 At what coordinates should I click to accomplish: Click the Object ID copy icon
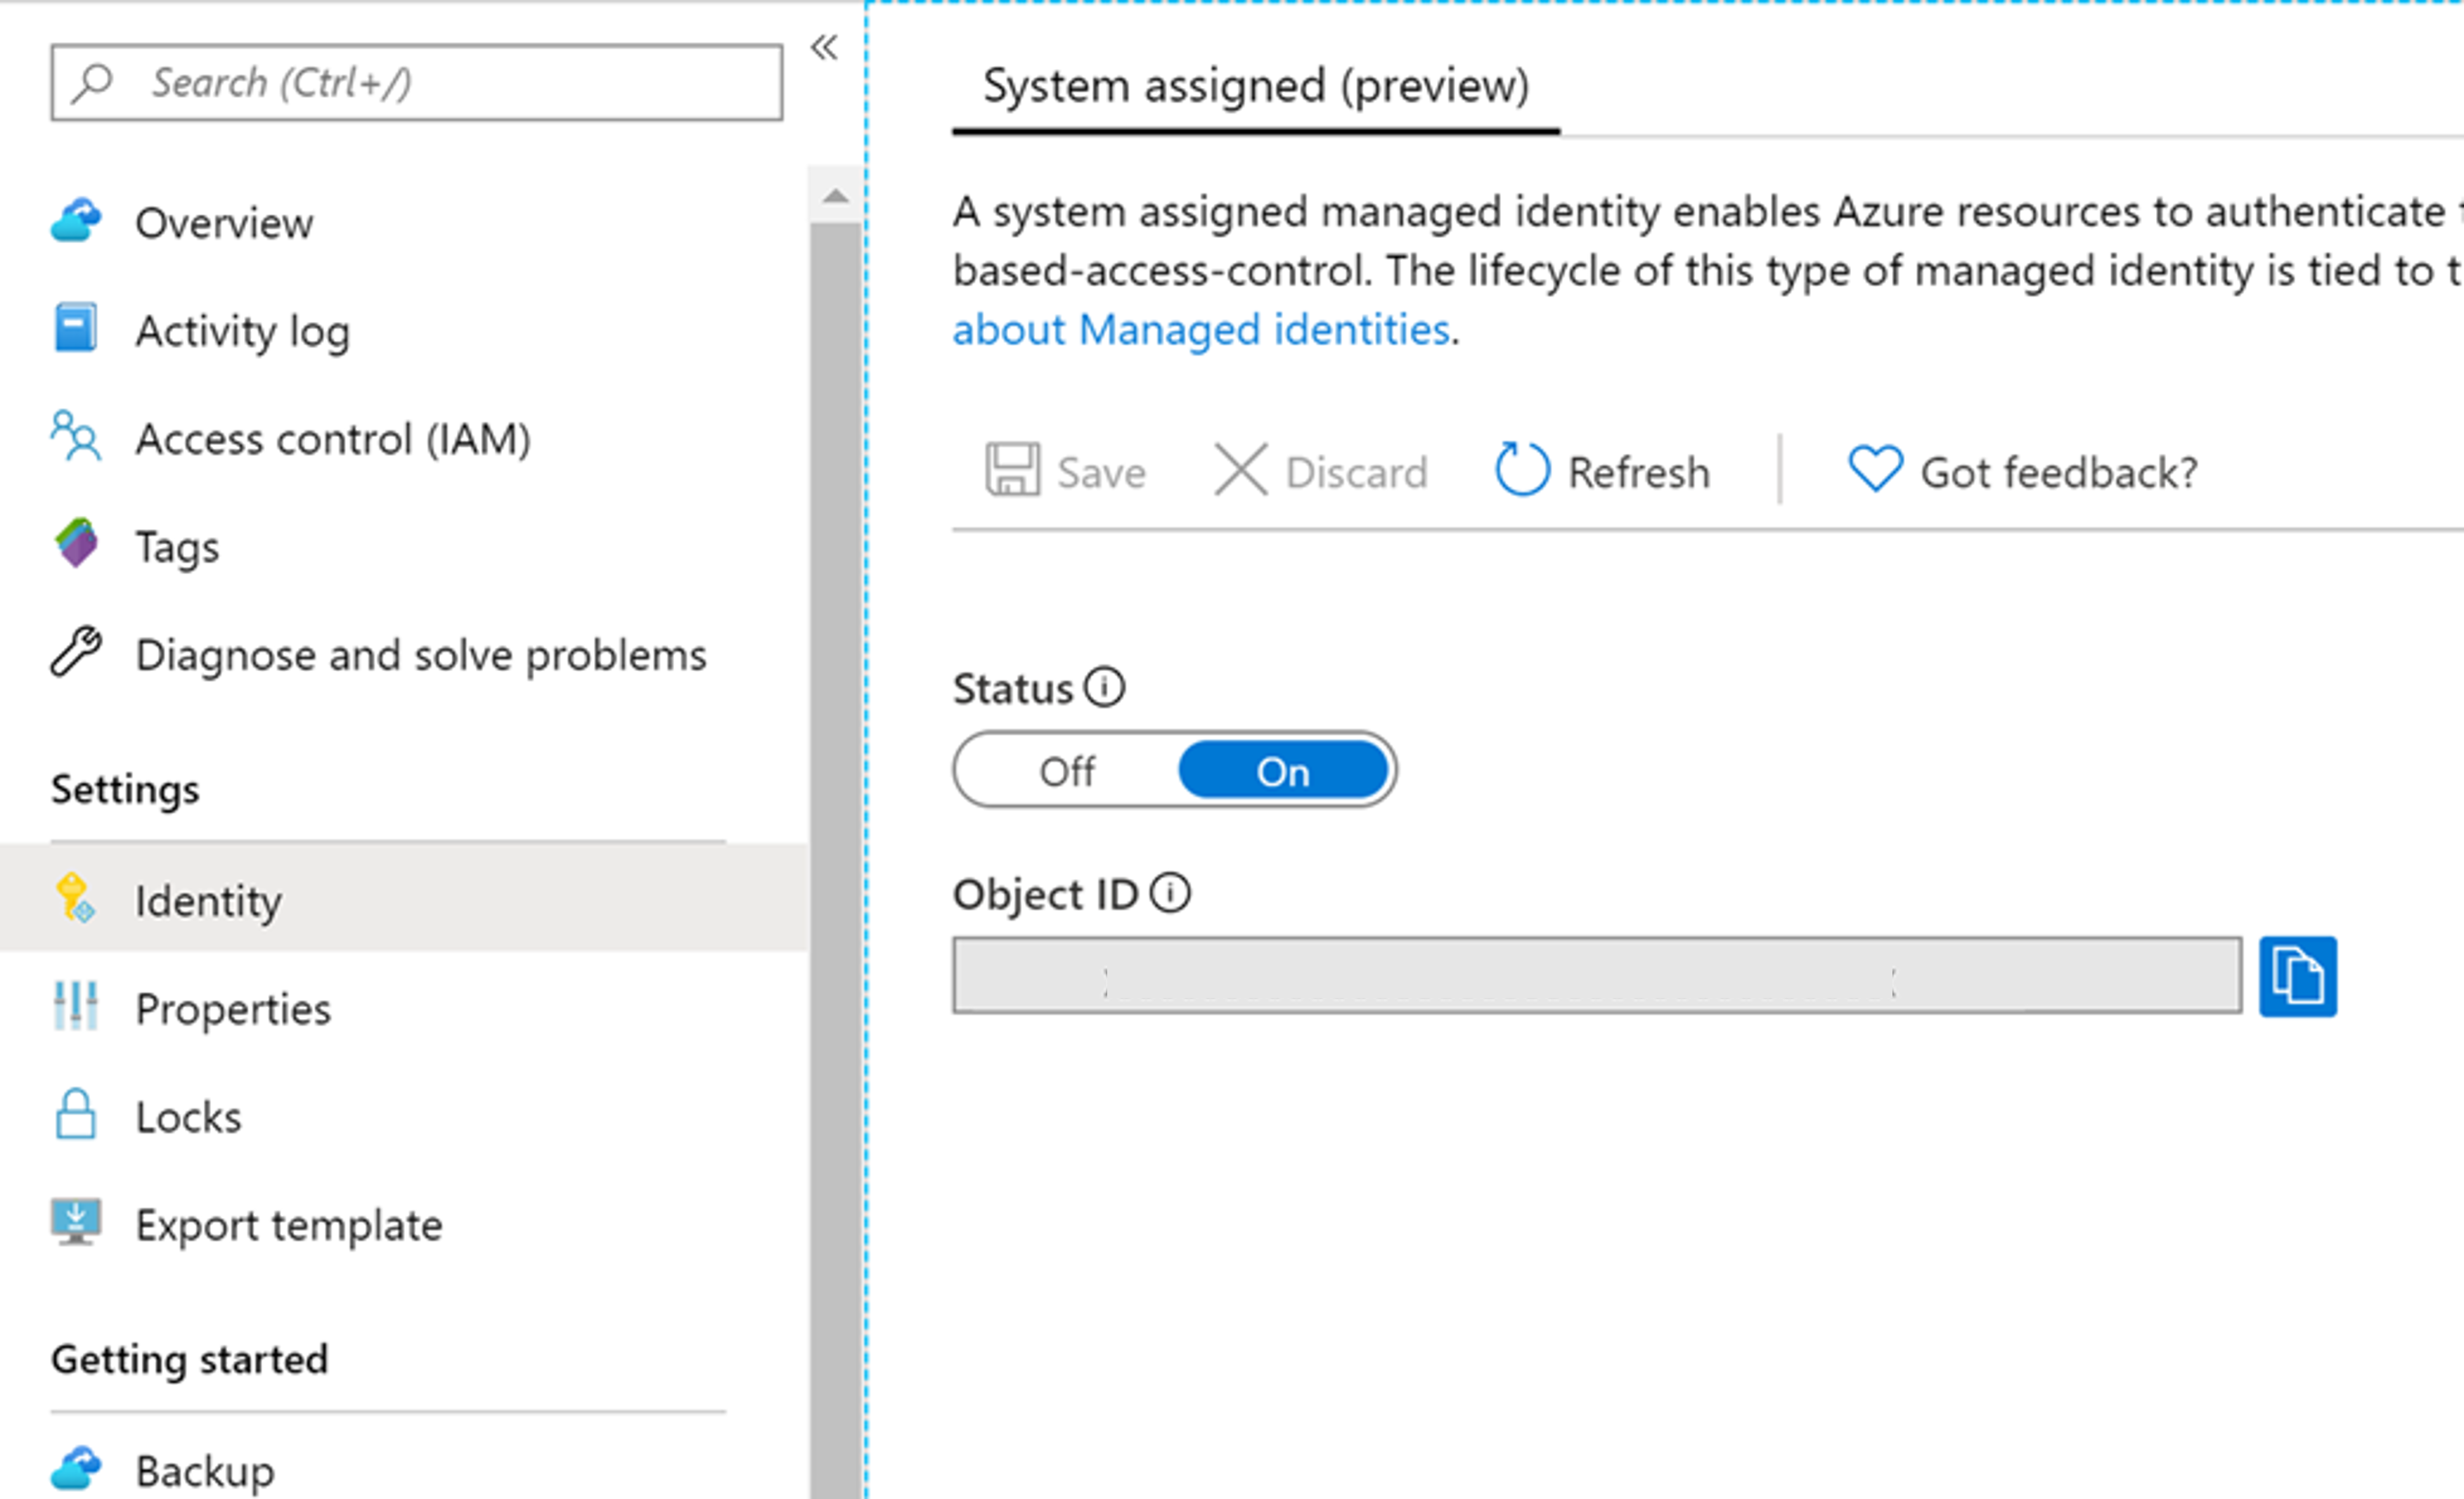[2299, 976]
